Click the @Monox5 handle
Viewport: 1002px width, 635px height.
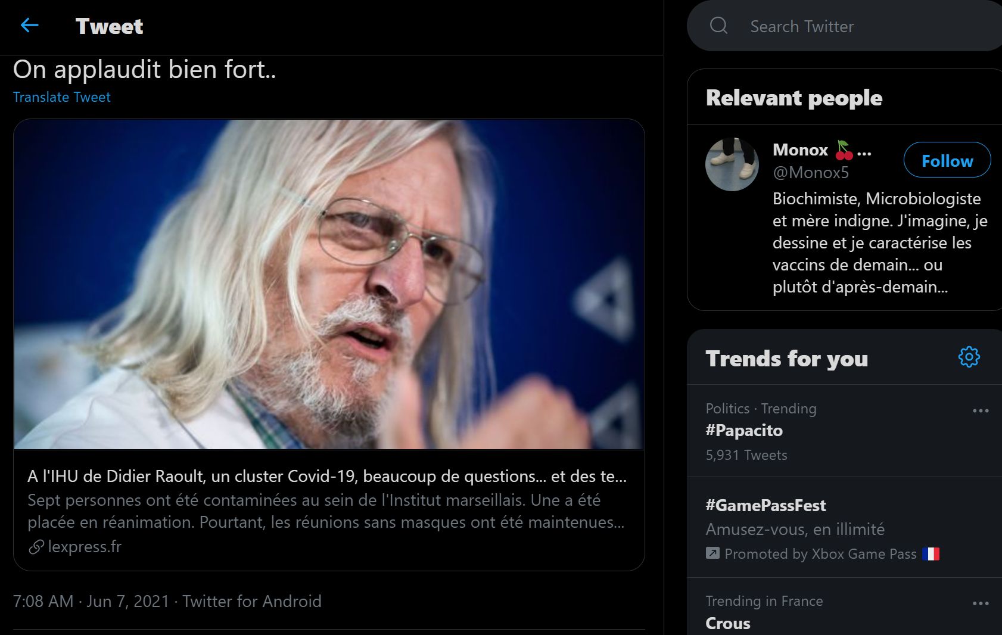point(811,173)
